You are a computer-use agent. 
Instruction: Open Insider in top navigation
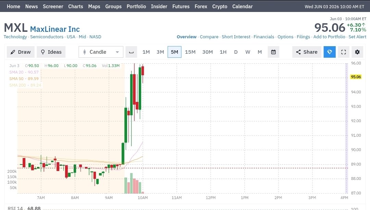point(159,6)
